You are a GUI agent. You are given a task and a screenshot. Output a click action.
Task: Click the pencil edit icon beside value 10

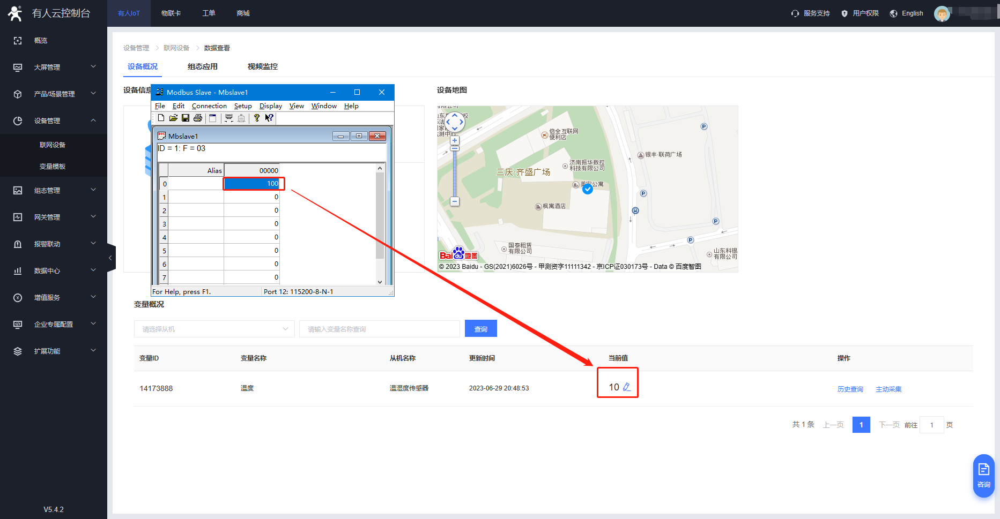[x=626, y=387]
